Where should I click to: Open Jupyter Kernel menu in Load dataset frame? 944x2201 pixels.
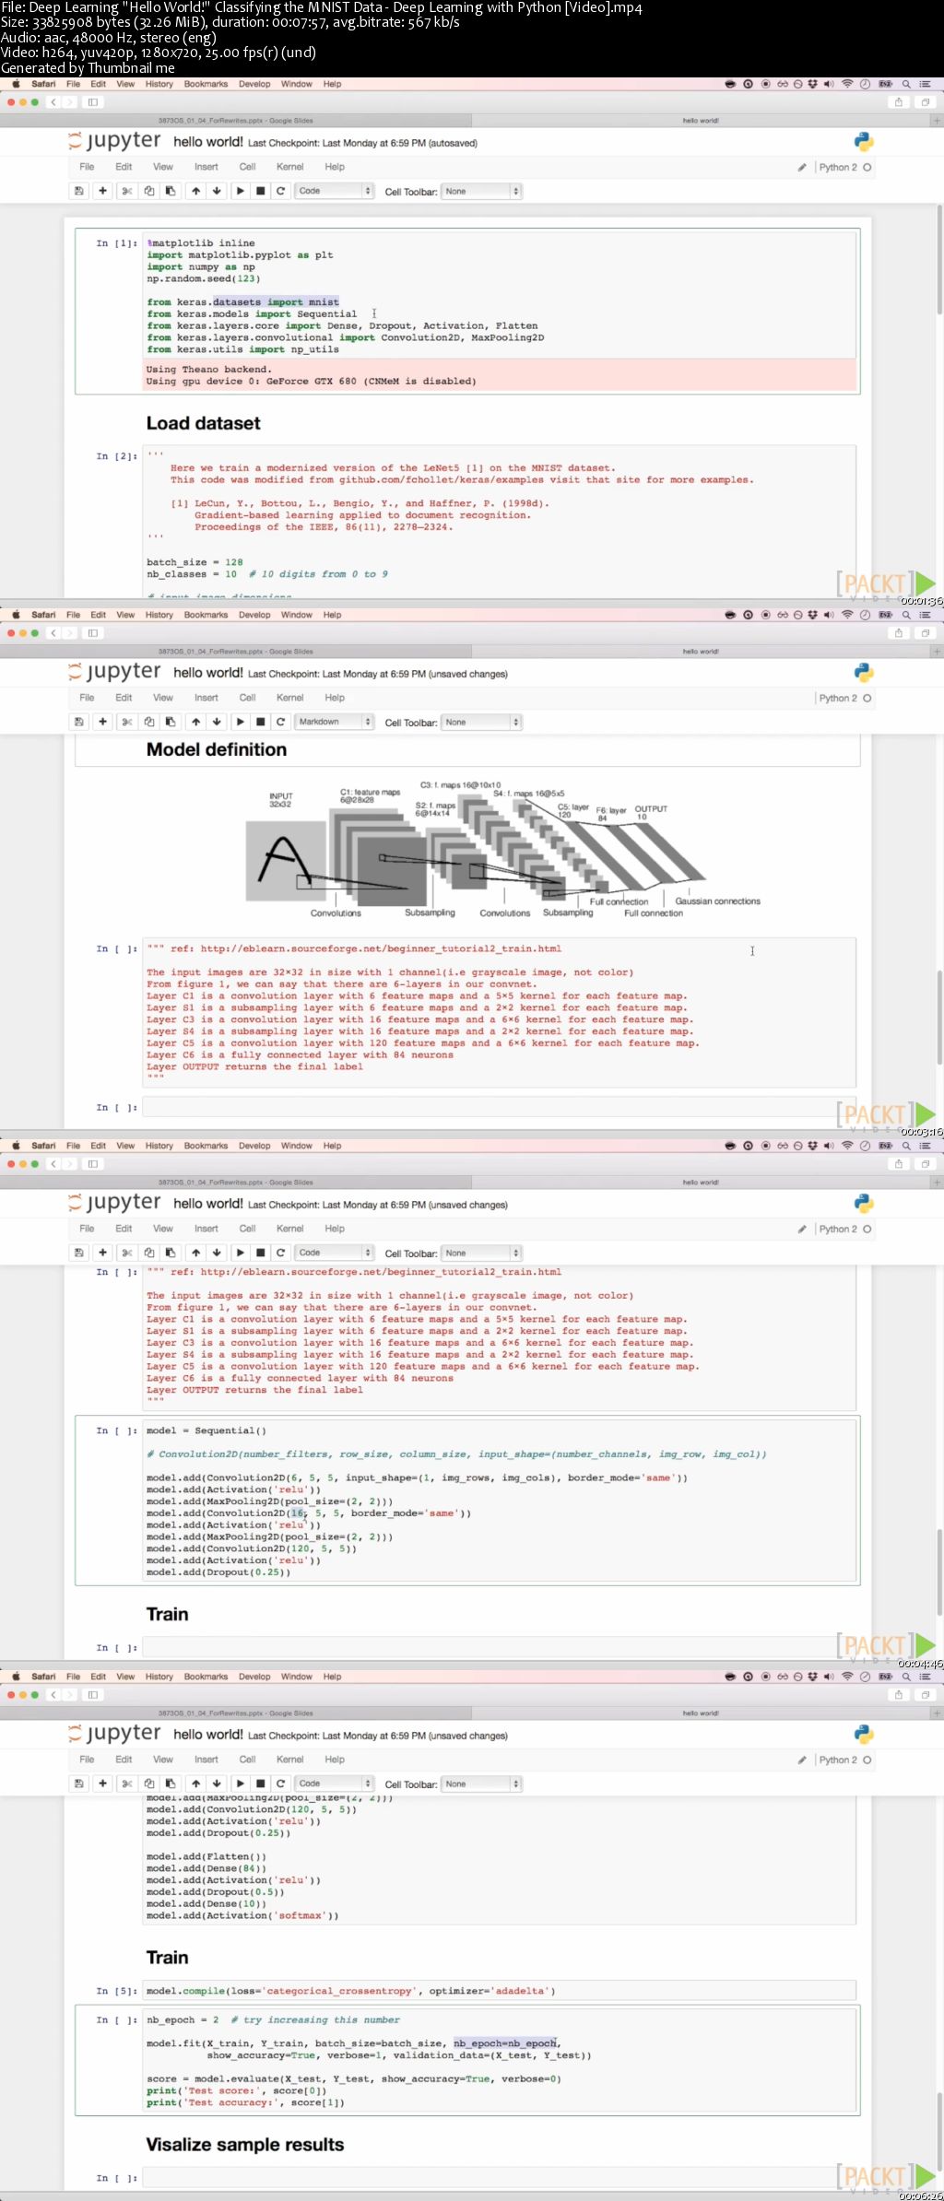click(289, 167)
